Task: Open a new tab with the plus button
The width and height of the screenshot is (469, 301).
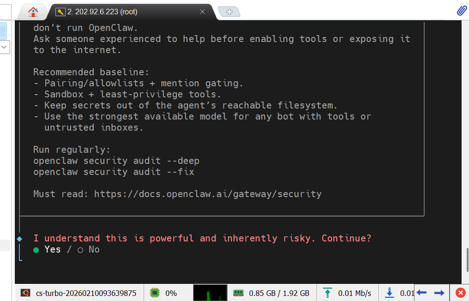Action: [229, 12]
